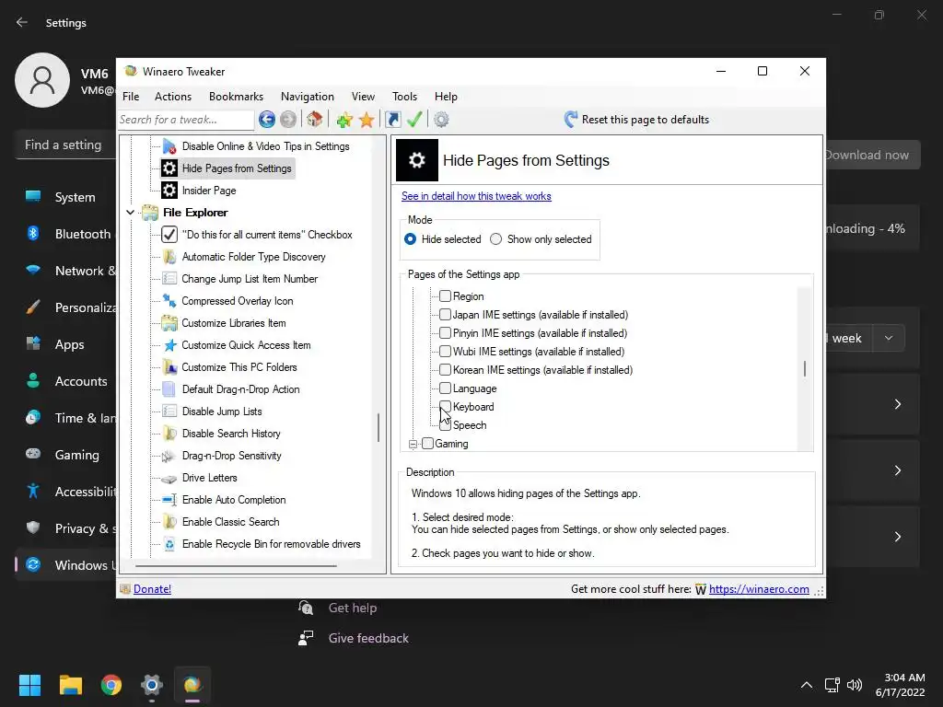
Task: Click the Insider Page gear icon
Action: coord(169,191)
